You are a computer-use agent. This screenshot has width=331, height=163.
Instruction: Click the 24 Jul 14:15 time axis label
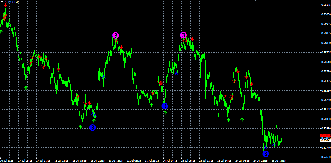click(170, 161)
